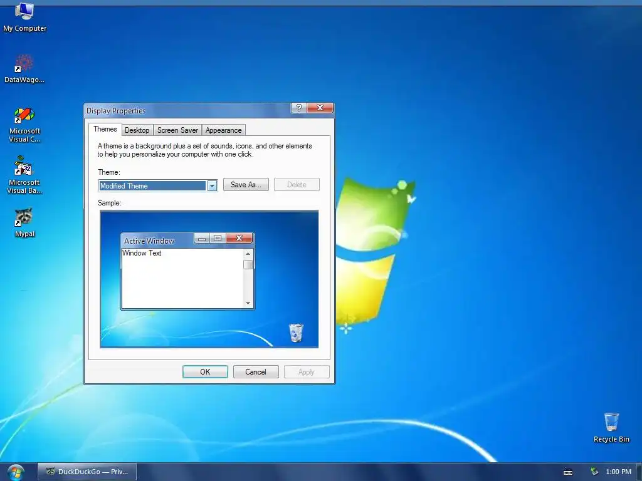The height and width of the screenshot is (481, 642).
Task: Confirm with the OK button
Action: [x=205, y=372]
